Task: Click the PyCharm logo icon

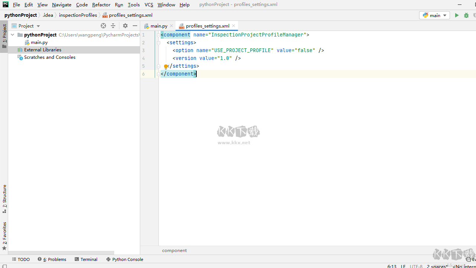Action: [5, 4]
